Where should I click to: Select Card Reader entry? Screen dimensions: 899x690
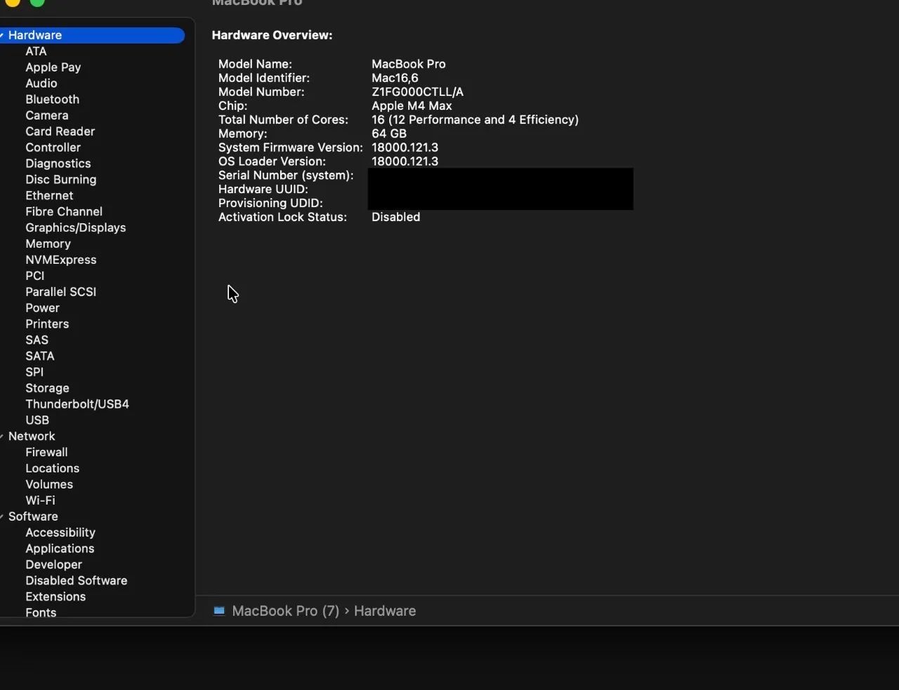click(60, 131)
